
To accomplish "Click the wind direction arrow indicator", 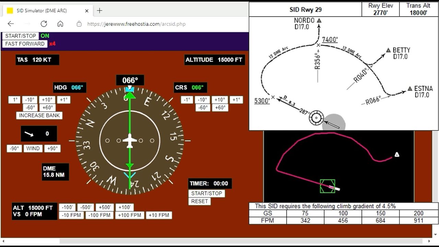I will pyautogui.click(x=29, y=134).
